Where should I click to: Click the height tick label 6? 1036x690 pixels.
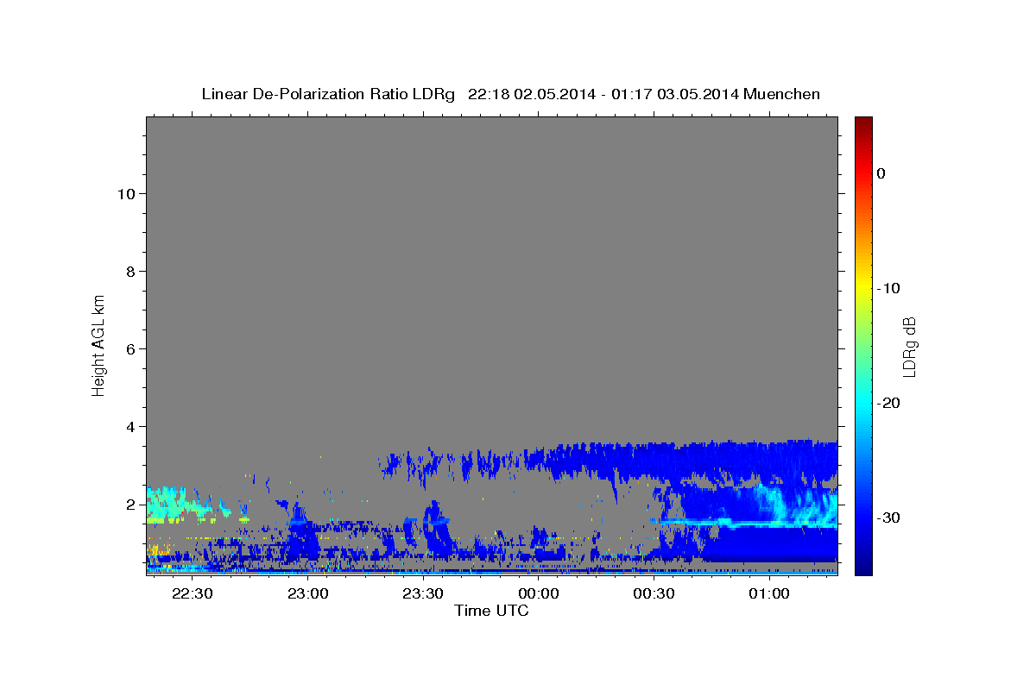(x=129, y=348)
